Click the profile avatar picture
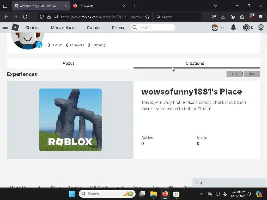Screen dimensions: 267x200 [28, 41]
